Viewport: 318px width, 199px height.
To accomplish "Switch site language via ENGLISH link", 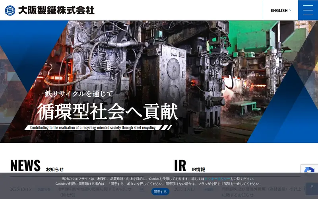I will pyautogui.click(x=281, y=10).
